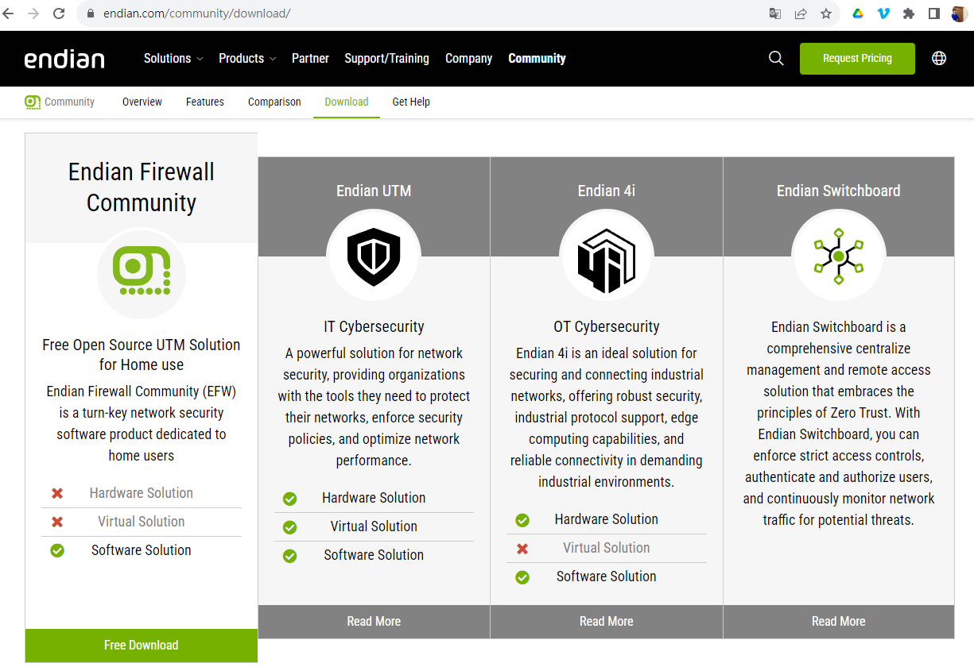Click the UTM Hardware Solution text
974x667 pixels.
(374, 498)
